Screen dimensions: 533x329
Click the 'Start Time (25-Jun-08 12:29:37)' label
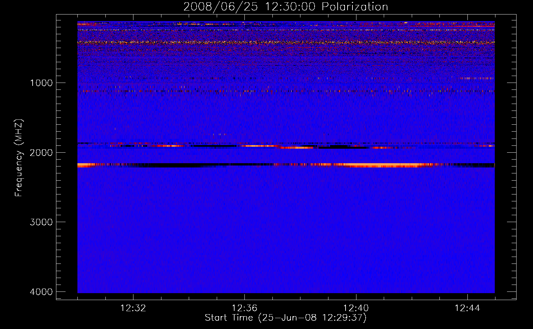[x=286, y=318]
